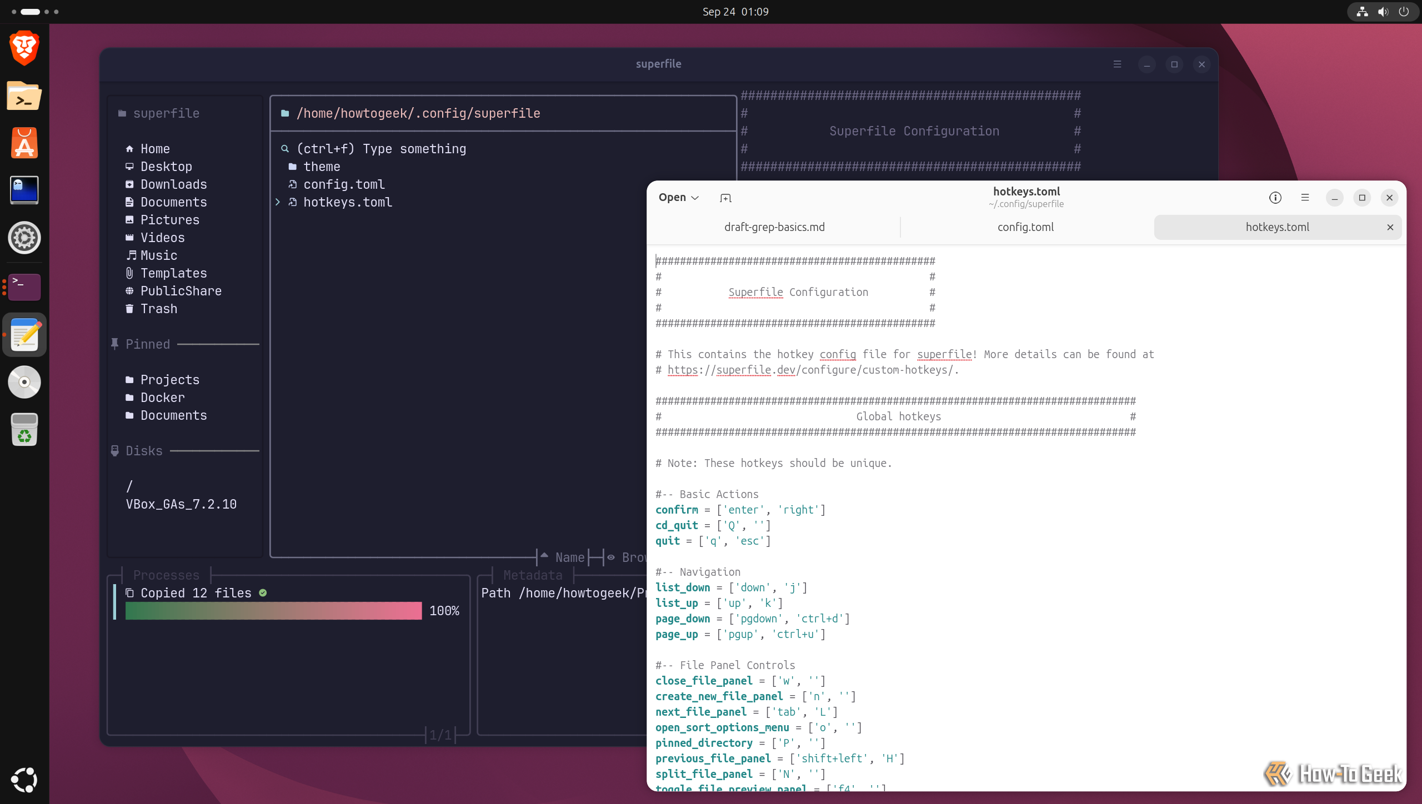Select Desktop in superfile sidebar
The height and width of the screenshot is (804, 1422).
[x=159, y=167]
